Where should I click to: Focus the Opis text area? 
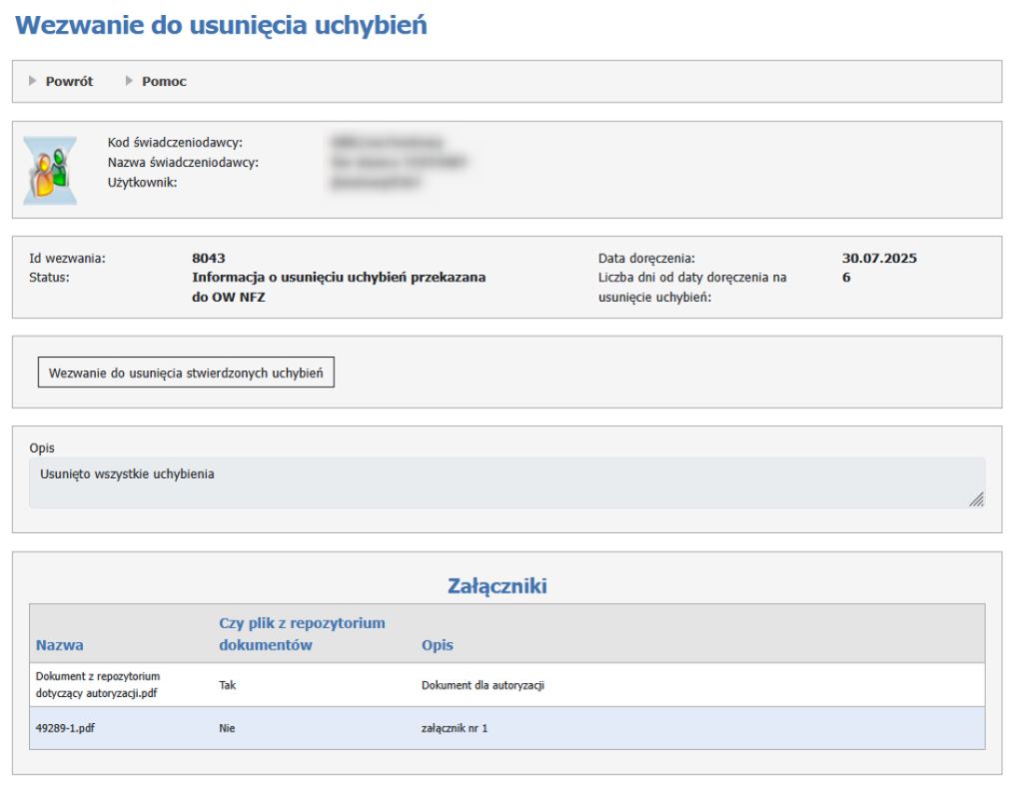point(500,482)
